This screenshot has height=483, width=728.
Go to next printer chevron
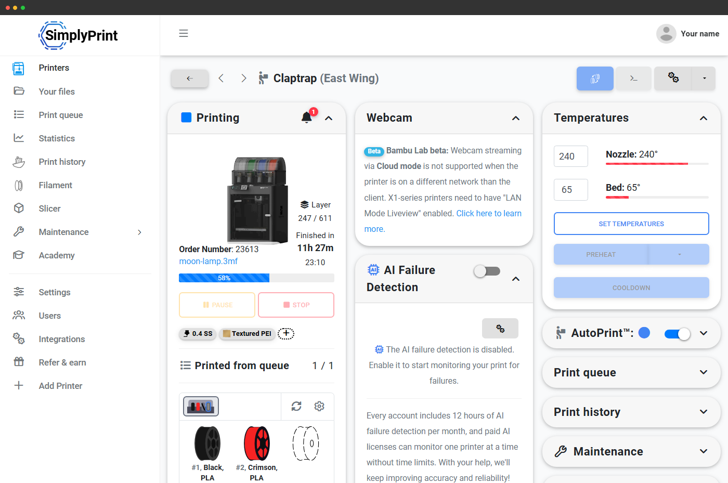coord(244,78)
